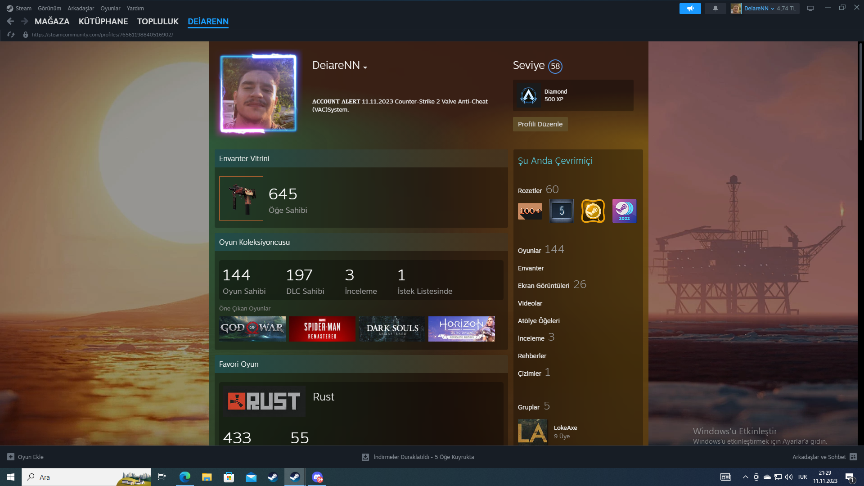Open the Görünüm menu
Screen dimensions: 864x486
(x=49, y=9)
